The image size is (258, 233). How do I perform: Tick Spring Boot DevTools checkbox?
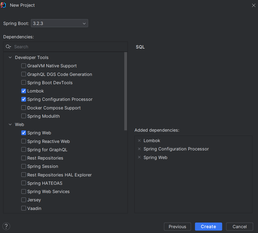click(x=24, y=83)
